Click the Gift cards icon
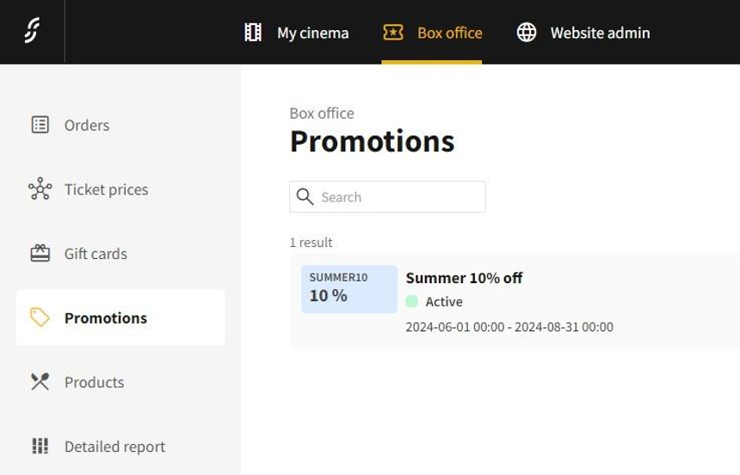Viewport: 740px width, 475px height. tap(40, 254)
